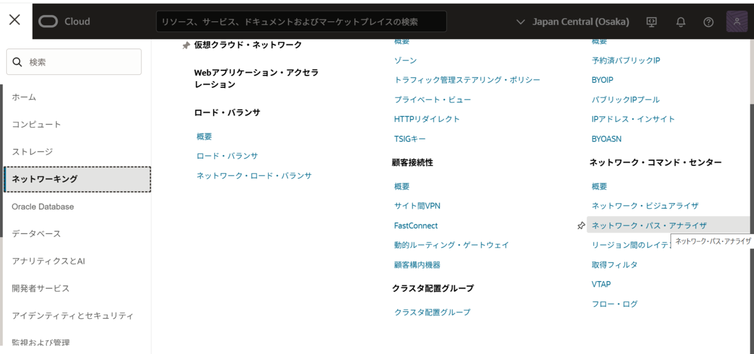This screenshot has height=354, width=754.
Task: Open Webアプリケーション・アクセラレーション
Action: [256, 79]
